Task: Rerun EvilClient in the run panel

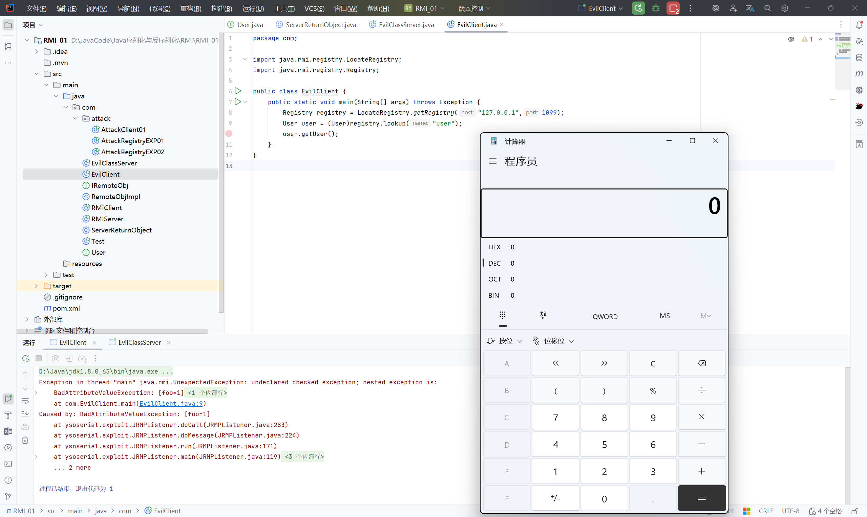Action: point(25,359)
